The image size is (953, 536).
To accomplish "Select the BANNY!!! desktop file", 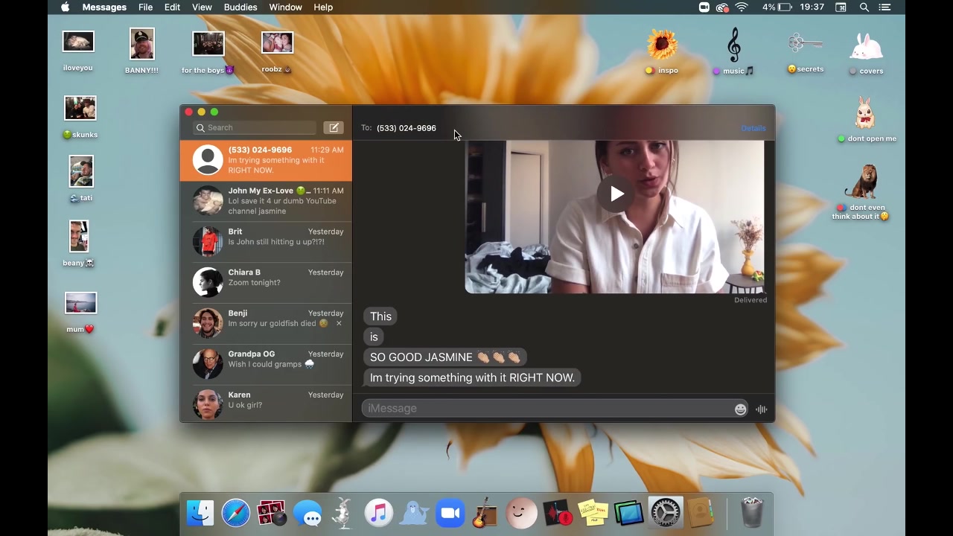I will click(141, 51).
